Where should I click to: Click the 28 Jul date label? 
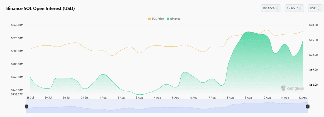click(x=30, y=98)
